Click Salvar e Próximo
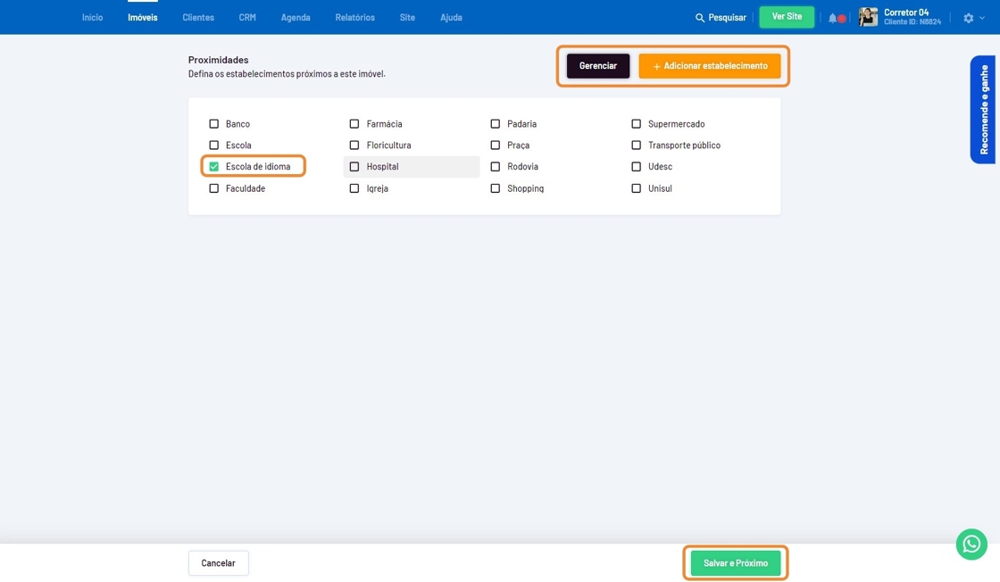The image size is (1000, 582). tap(736, 563)
